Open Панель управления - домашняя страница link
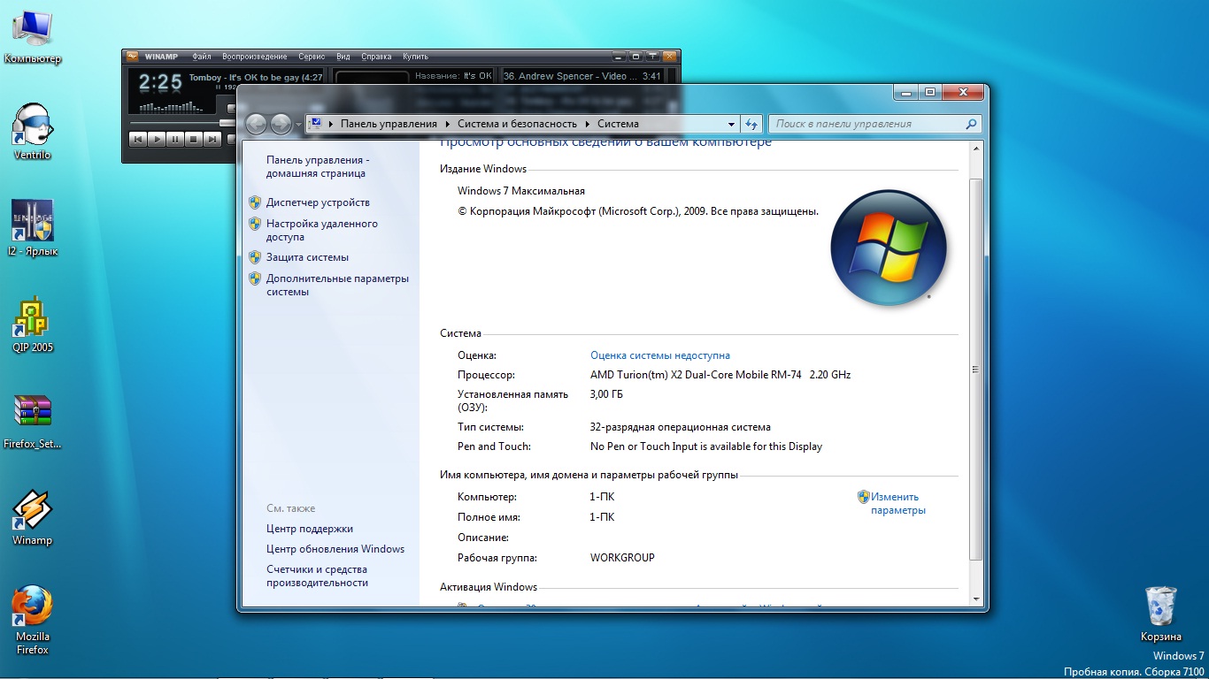 (318, 166)
